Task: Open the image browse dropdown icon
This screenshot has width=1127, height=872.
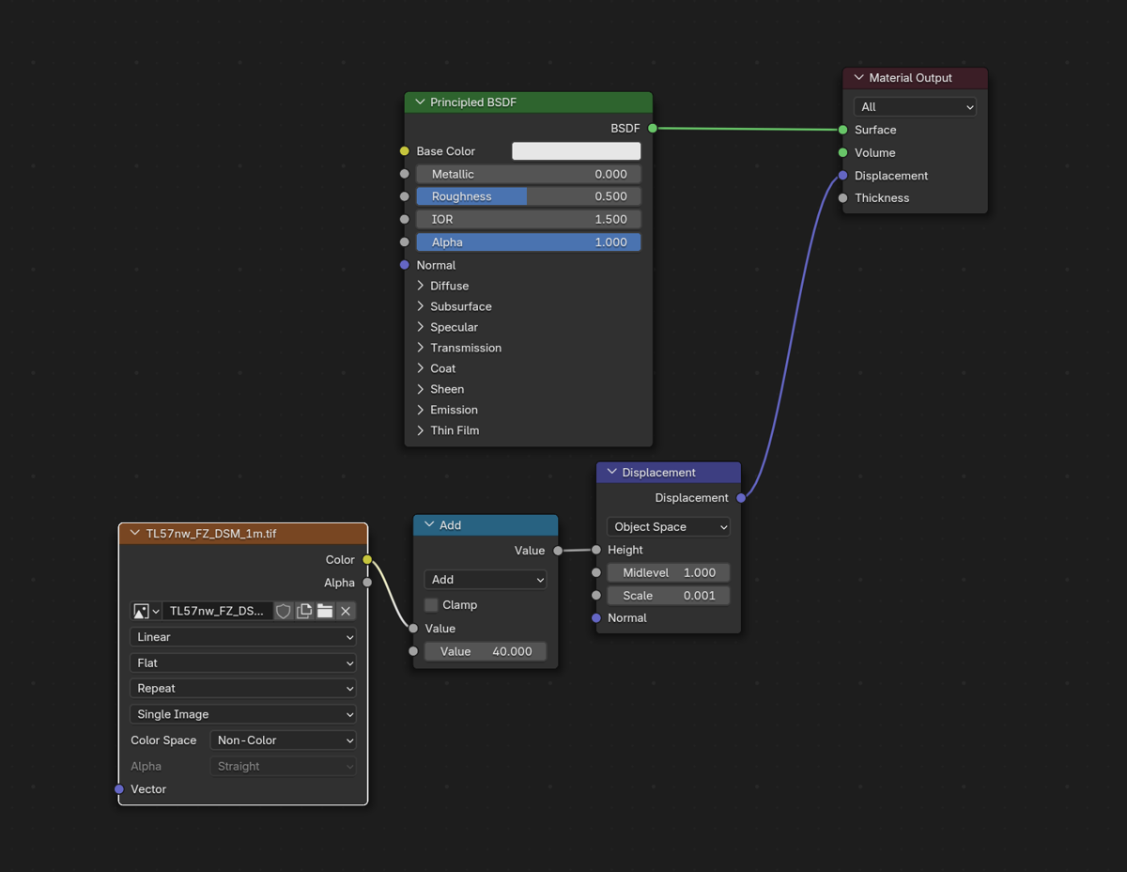Action: [x=146, y=611]
